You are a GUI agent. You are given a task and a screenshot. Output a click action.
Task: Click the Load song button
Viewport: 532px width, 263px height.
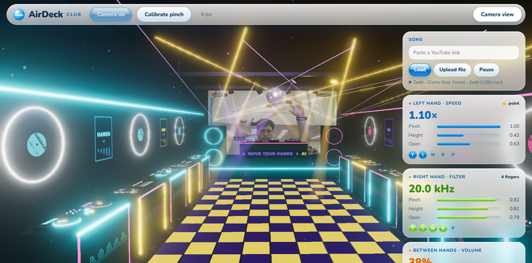tap(420, 70)
